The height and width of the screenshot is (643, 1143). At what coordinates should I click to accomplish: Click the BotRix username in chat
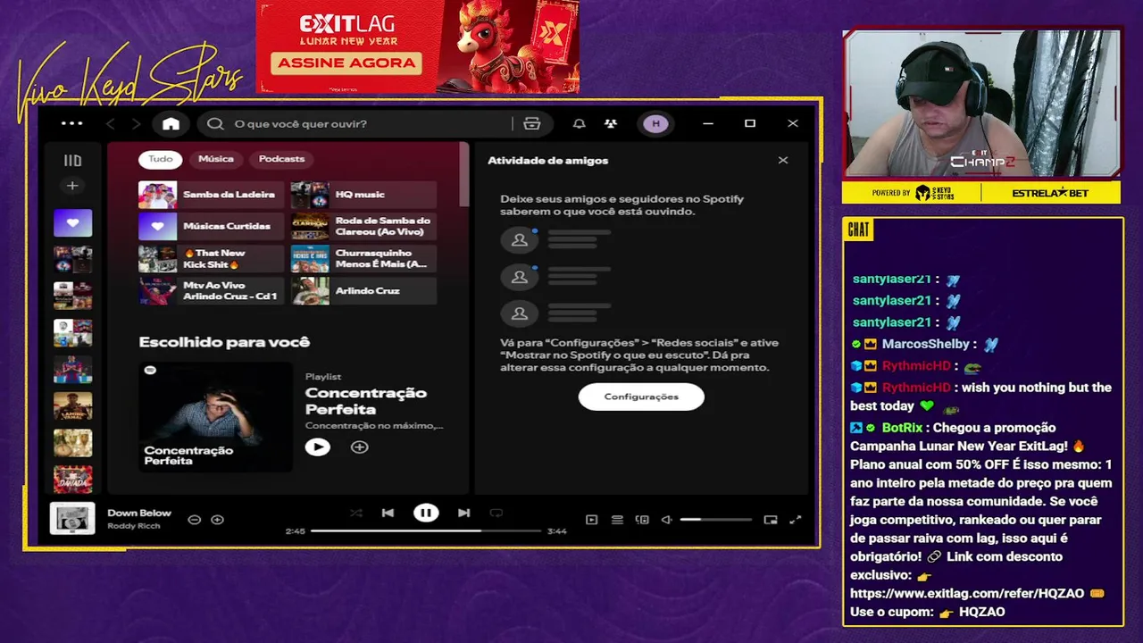(x=903, y=428)
